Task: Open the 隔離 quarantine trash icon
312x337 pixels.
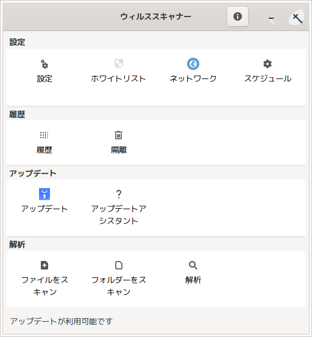Action: pos(118,135)
